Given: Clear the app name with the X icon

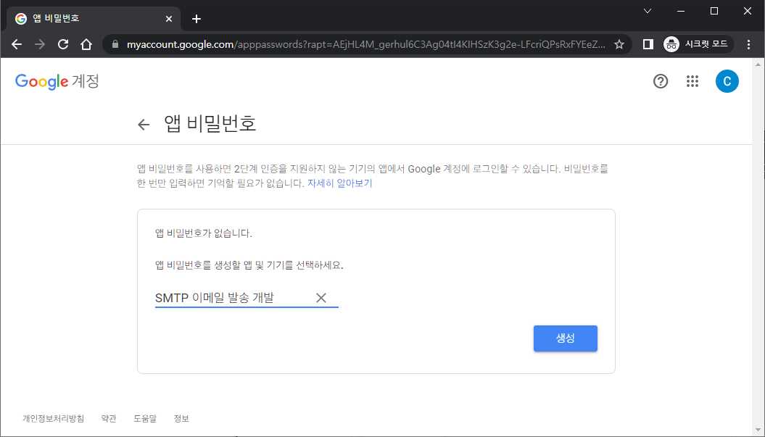Looking at the screenshot, I should coord(321,298).
